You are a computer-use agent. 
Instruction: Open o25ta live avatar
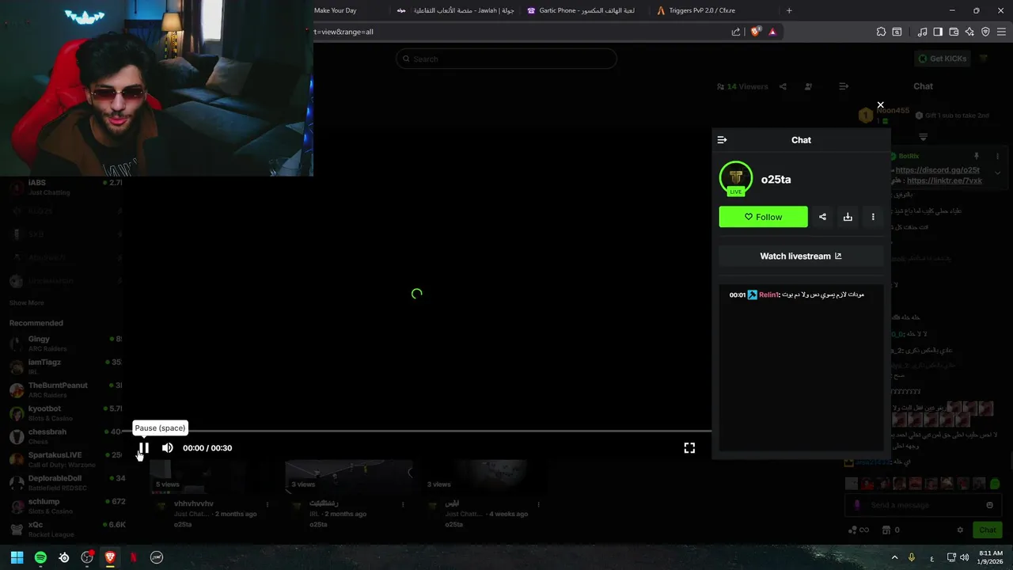coord(736,178)
